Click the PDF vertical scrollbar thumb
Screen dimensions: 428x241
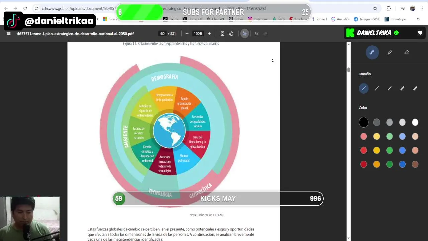click(x=349, y=70)
